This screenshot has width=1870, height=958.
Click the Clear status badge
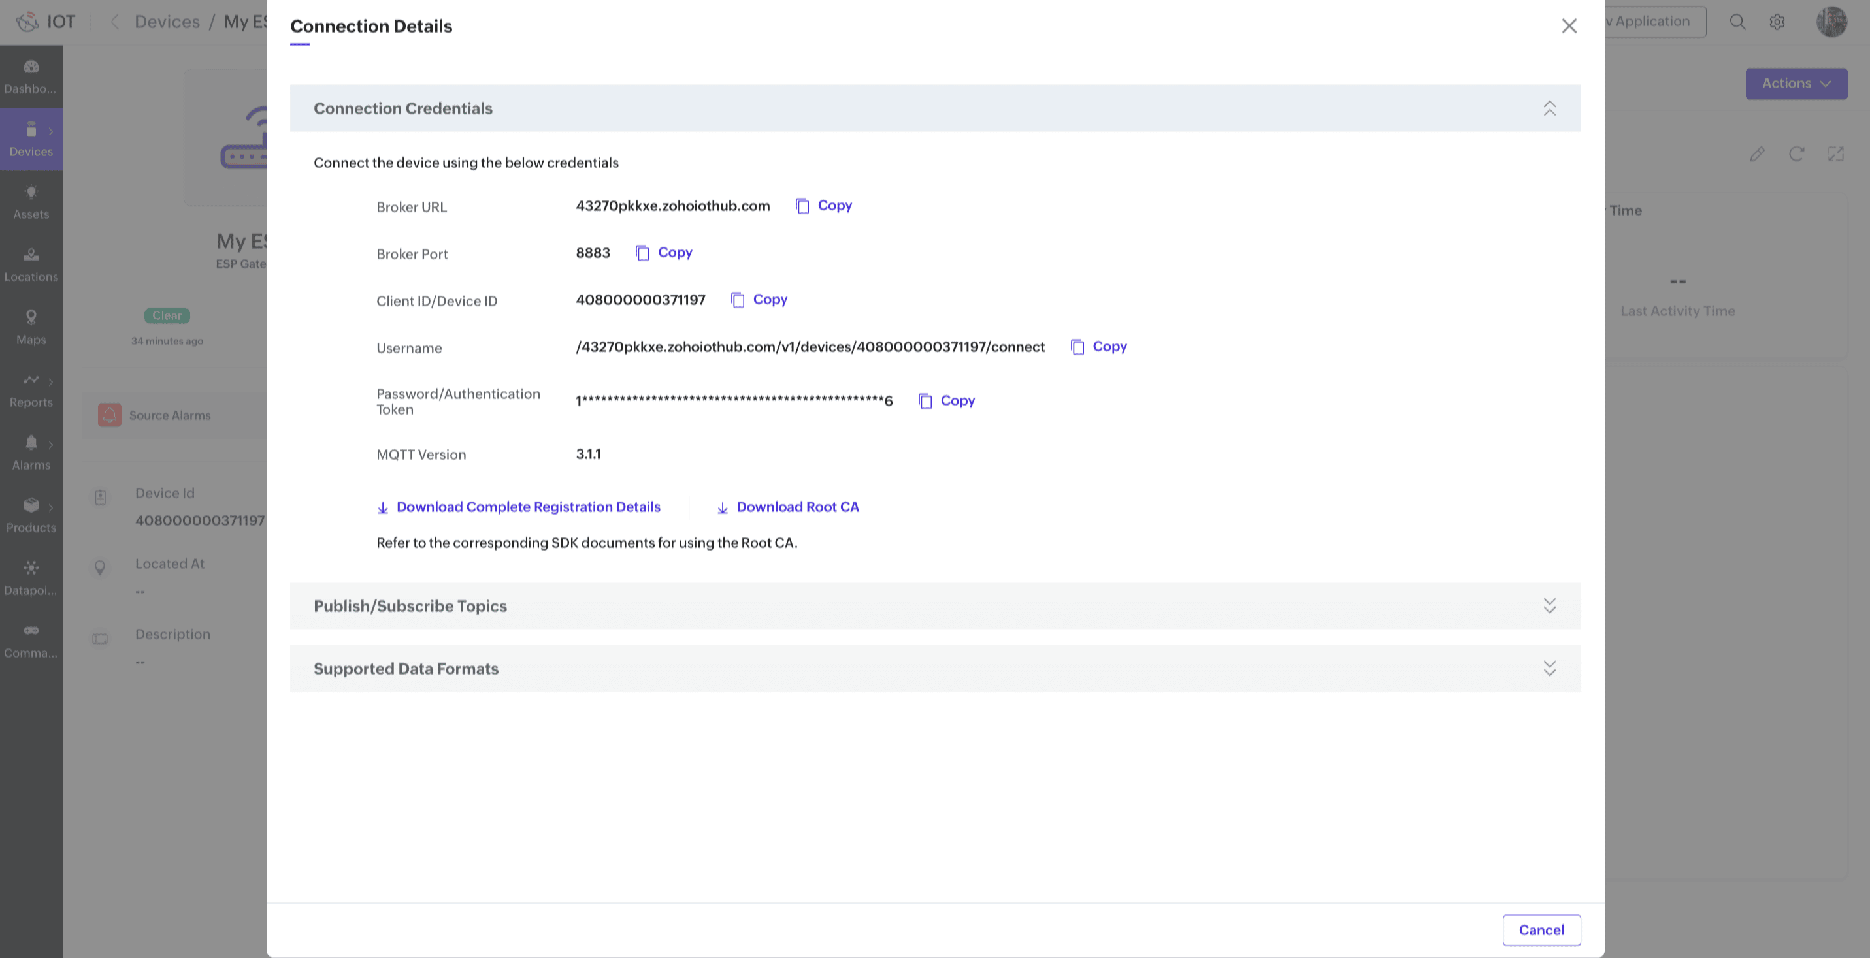167,315
